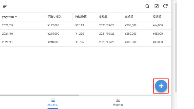Viewport: 194px width, 109px height.
Task: Open the 2021/11 row
Action: (86, 42)
